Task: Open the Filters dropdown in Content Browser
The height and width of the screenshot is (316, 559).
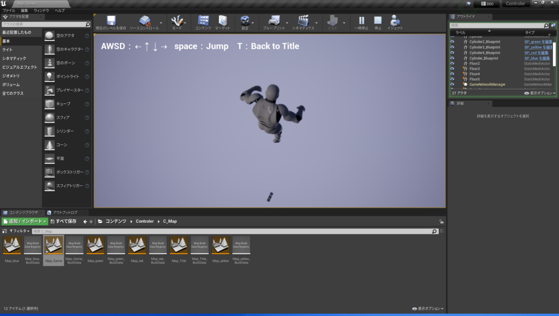Action: click(x=18, y=231)
